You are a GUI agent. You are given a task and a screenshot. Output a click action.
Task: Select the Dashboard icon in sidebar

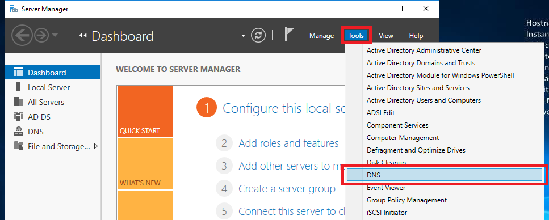tap(19, 73)
